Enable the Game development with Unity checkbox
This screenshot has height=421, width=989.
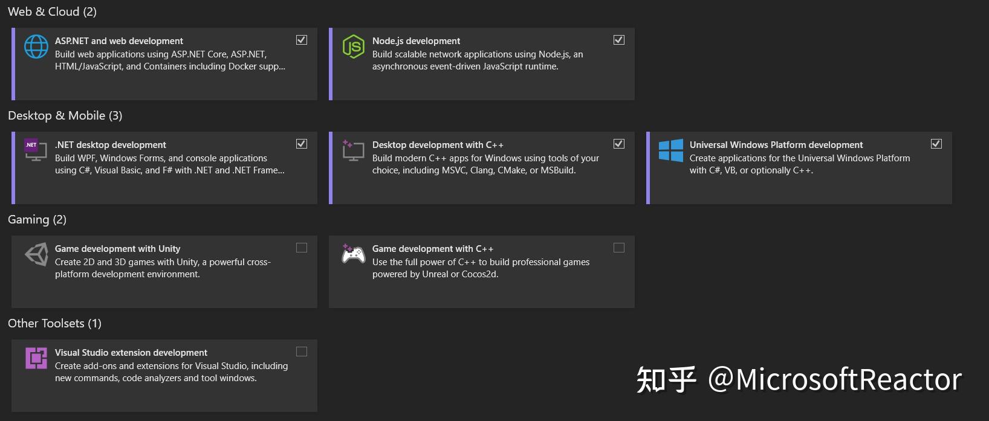pos(301,247)
